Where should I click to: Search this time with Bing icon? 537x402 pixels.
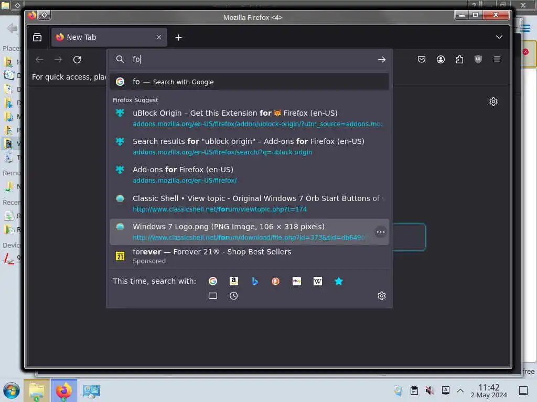pos(254,281)
